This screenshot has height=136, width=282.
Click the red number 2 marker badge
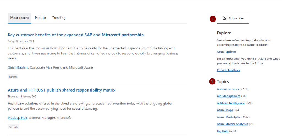[x=212, y=19]
